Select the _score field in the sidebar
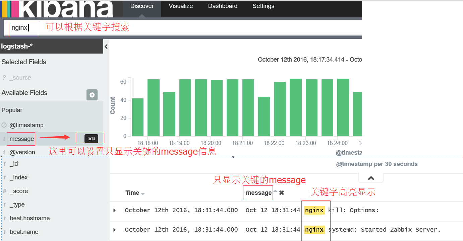The height and width of the screenshot is (241, 463). click(x=19, y=191)
